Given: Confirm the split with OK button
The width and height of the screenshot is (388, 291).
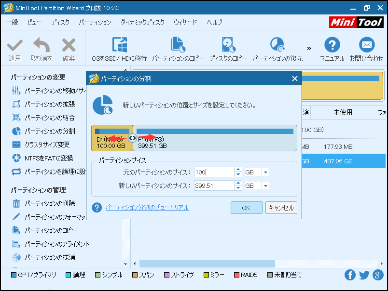Looking at the screenshot, I should (246, 208).
